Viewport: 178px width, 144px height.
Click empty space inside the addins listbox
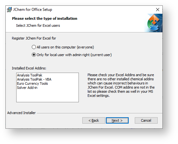[47, 96]
